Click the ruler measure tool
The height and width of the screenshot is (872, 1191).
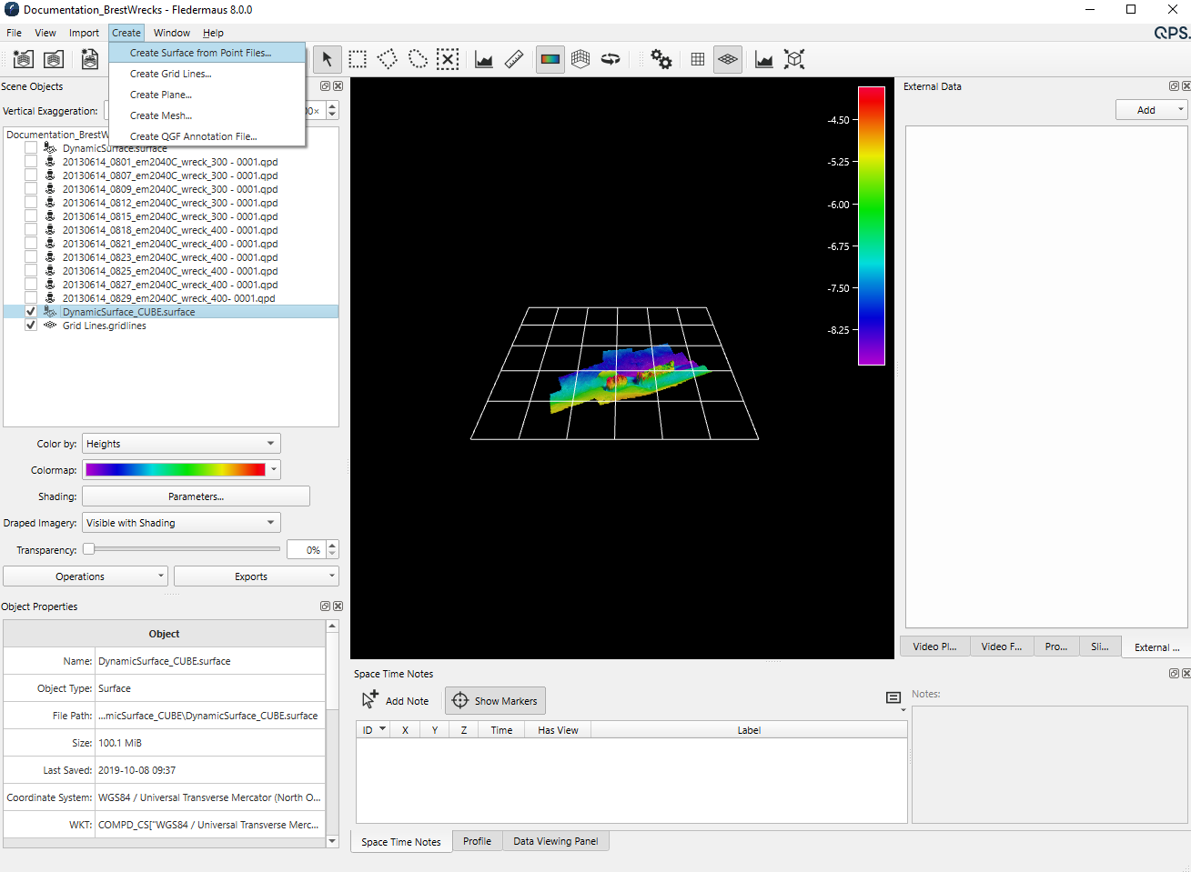514,60
